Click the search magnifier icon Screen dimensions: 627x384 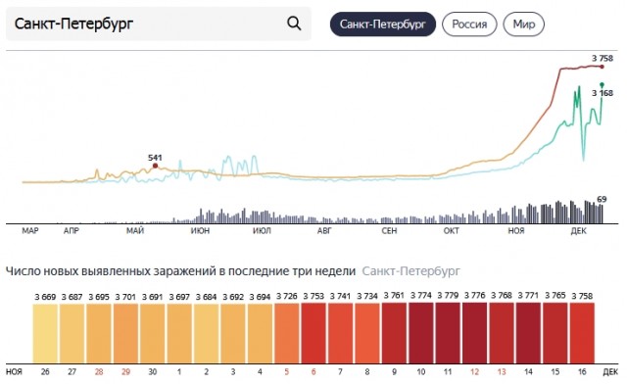(x=294, y=24)
